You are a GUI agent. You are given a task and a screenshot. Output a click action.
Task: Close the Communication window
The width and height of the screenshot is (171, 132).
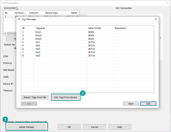click(x=168, y=3)
